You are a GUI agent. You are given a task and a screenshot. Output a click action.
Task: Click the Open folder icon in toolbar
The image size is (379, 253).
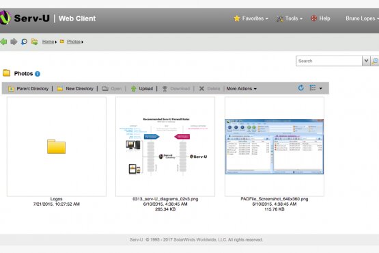[105, 89]
